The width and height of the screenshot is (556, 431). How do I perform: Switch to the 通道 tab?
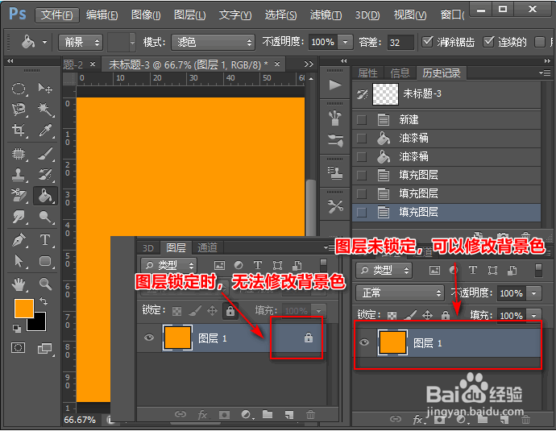[207, 247]
